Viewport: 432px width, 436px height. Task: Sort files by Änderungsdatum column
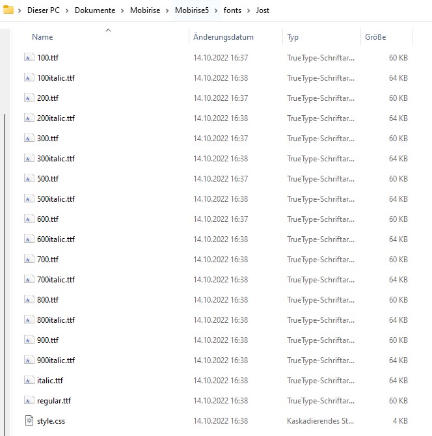[223, 37]
